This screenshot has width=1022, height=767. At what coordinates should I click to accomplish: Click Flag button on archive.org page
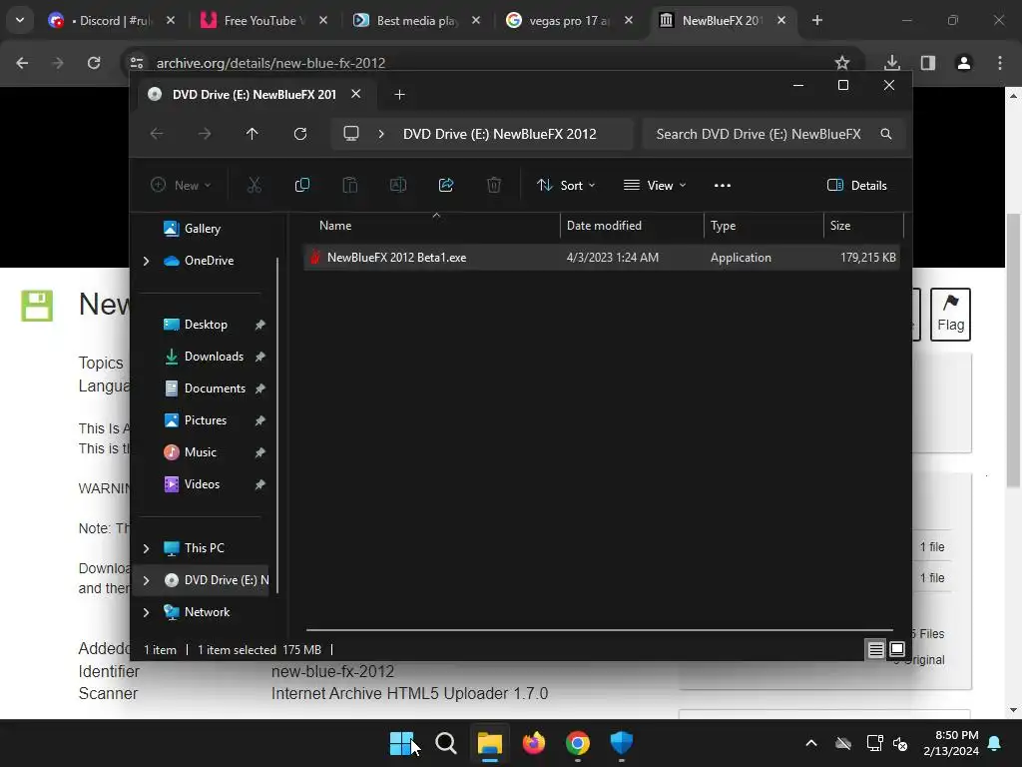pos(950,315)
